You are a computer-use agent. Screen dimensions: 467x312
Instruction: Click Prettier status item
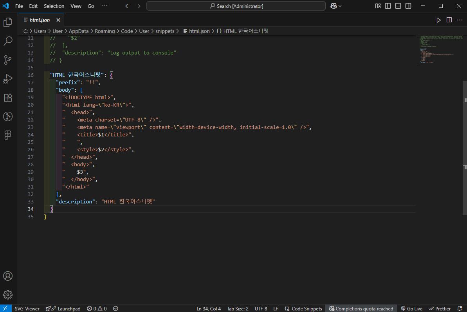point(440,308)
